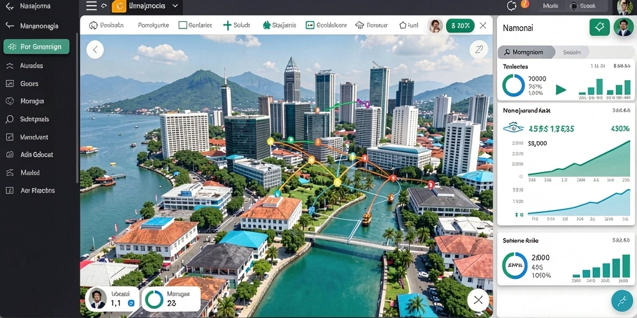Open the orange notification badge icon

pos(525,4)
